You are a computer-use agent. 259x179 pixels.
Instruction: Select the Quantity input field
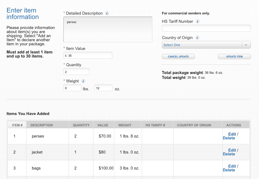76,72
